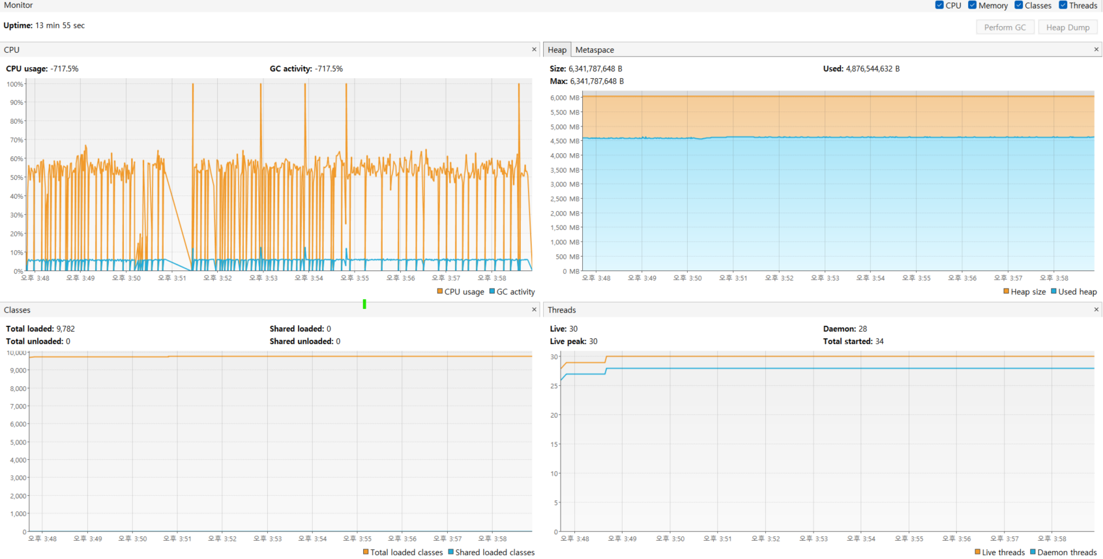This screenshot has height=559, width=1103.
Task: Uncheck the Threads checkbox
Action: 1063,5
